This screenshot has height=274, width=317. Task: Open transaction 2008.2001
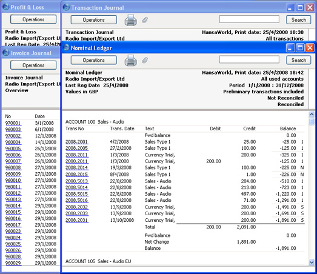point(77,142)
